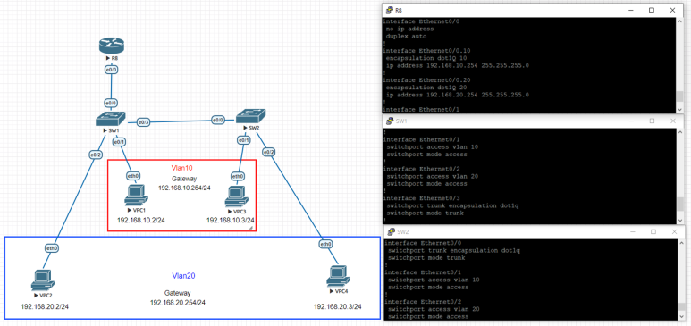Click 'encapsulation dot1Q 20' line in R8 terminal
The image size is (691, 326).
click(426, 88)
